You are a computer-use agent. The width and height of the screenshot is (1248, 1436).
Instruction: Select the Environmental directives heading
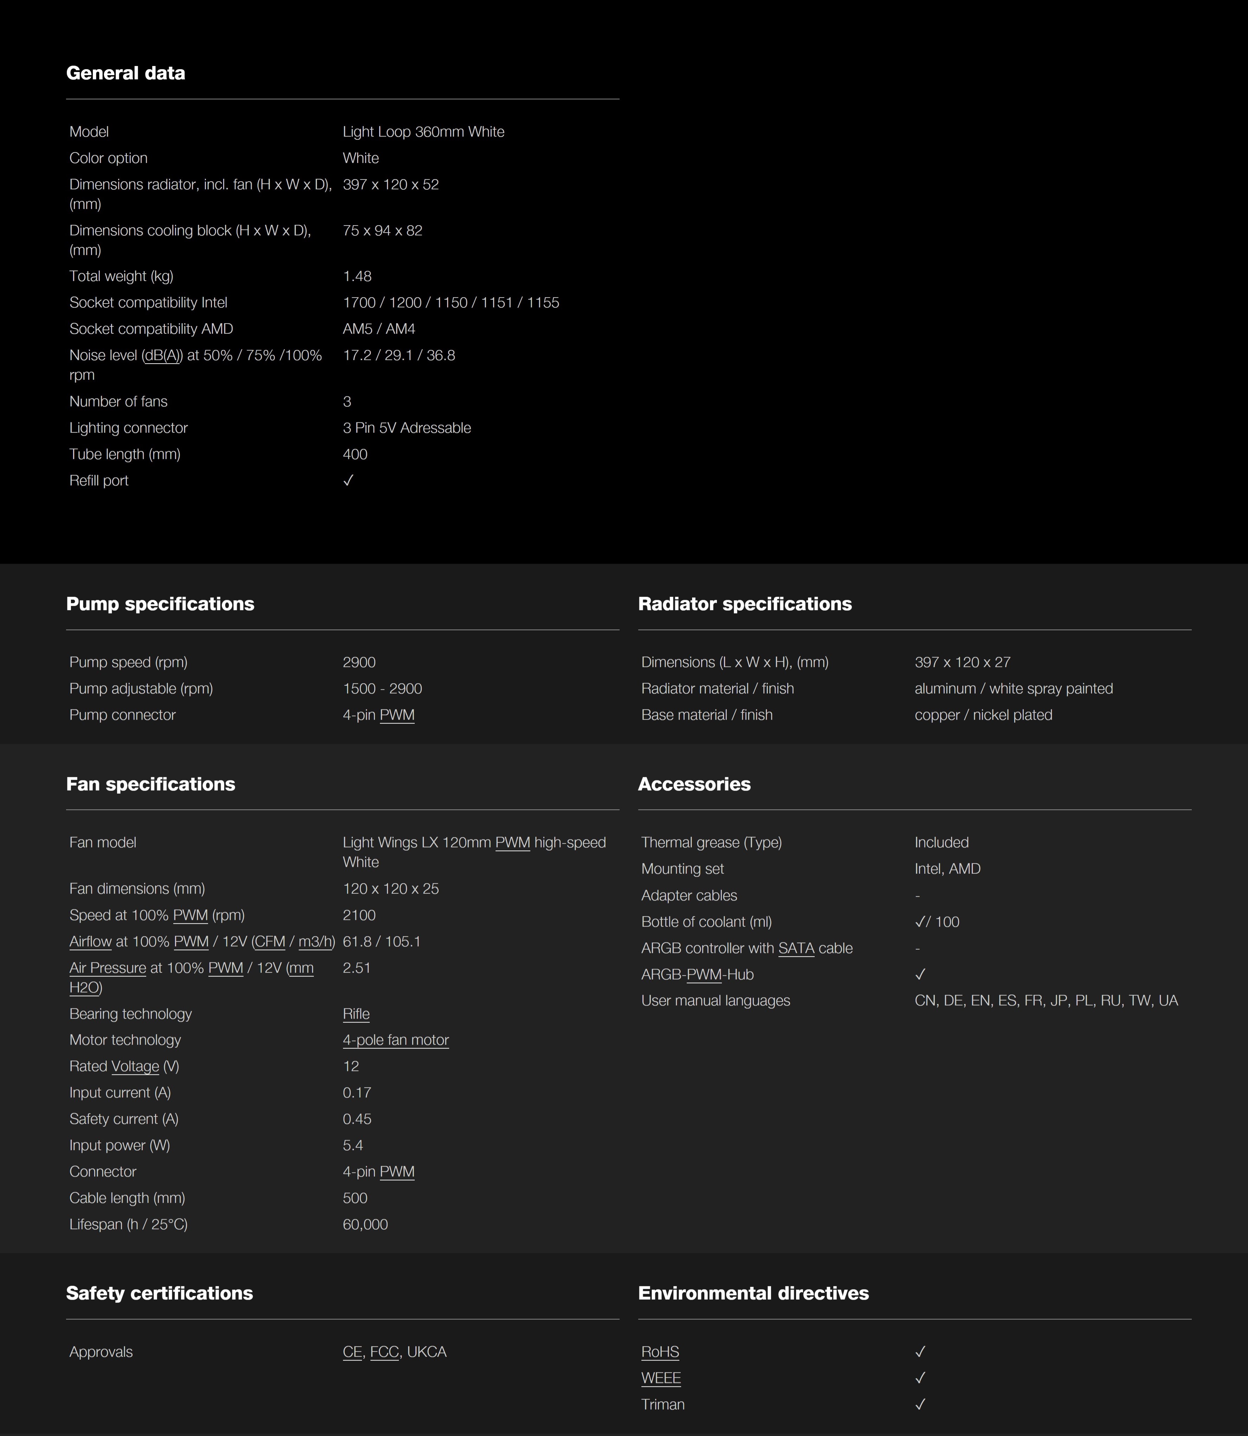[x=754, y=1293]
